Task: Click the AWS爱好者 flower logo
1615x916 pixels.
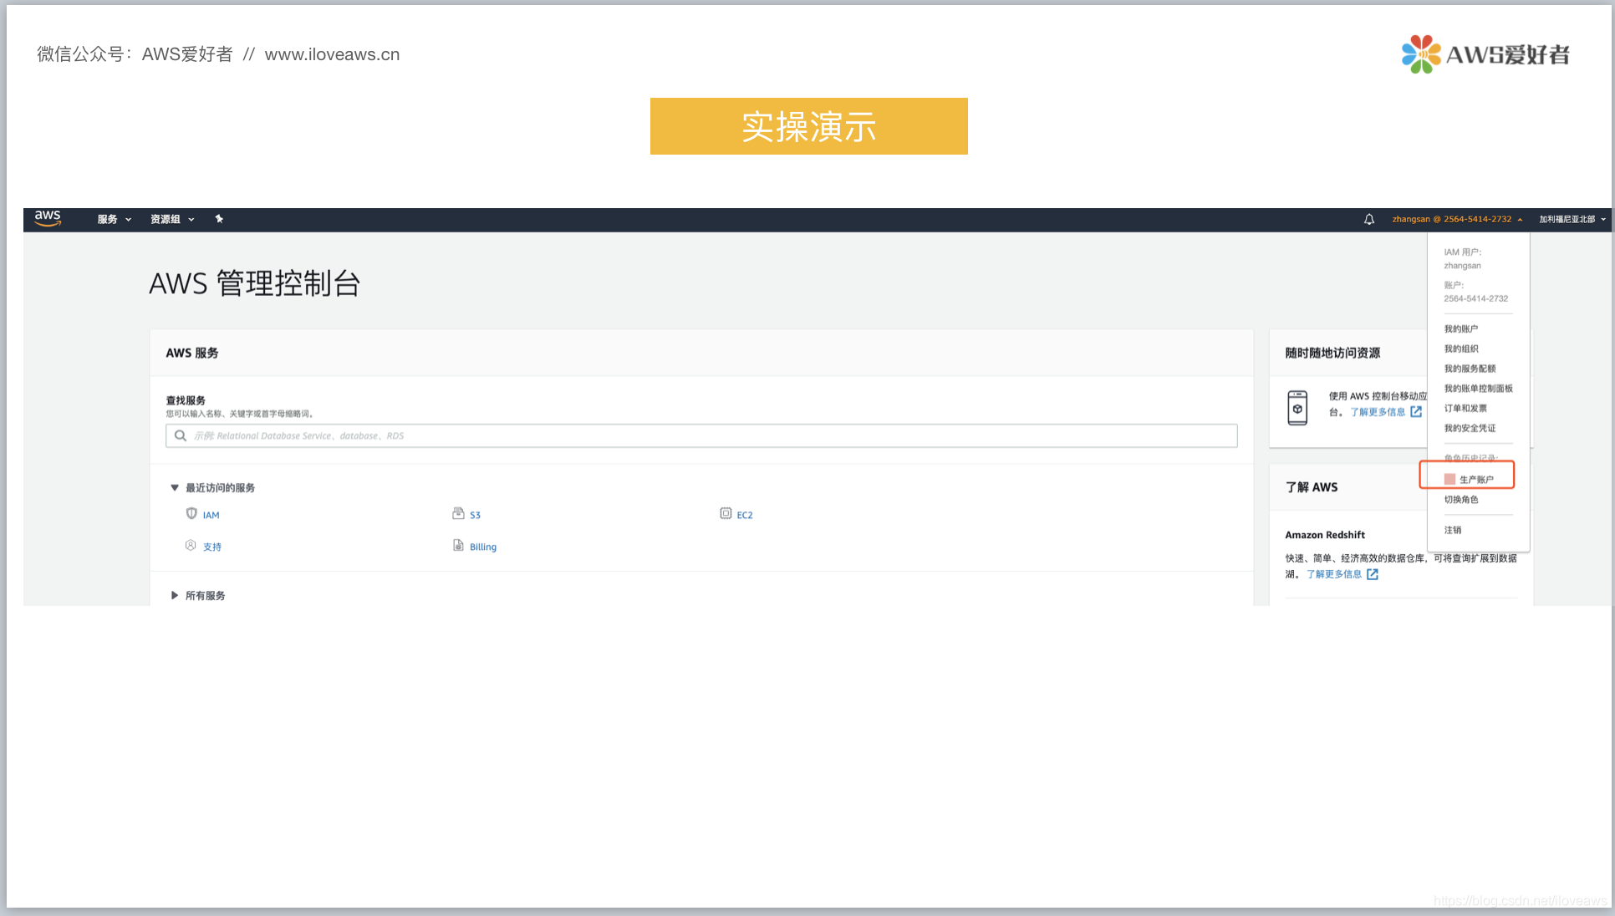Action: pos(1420,54)
